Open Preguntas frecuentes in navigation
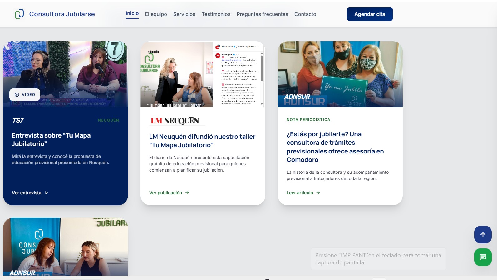This screenshot has width=497, height=280. click(262, 14)
